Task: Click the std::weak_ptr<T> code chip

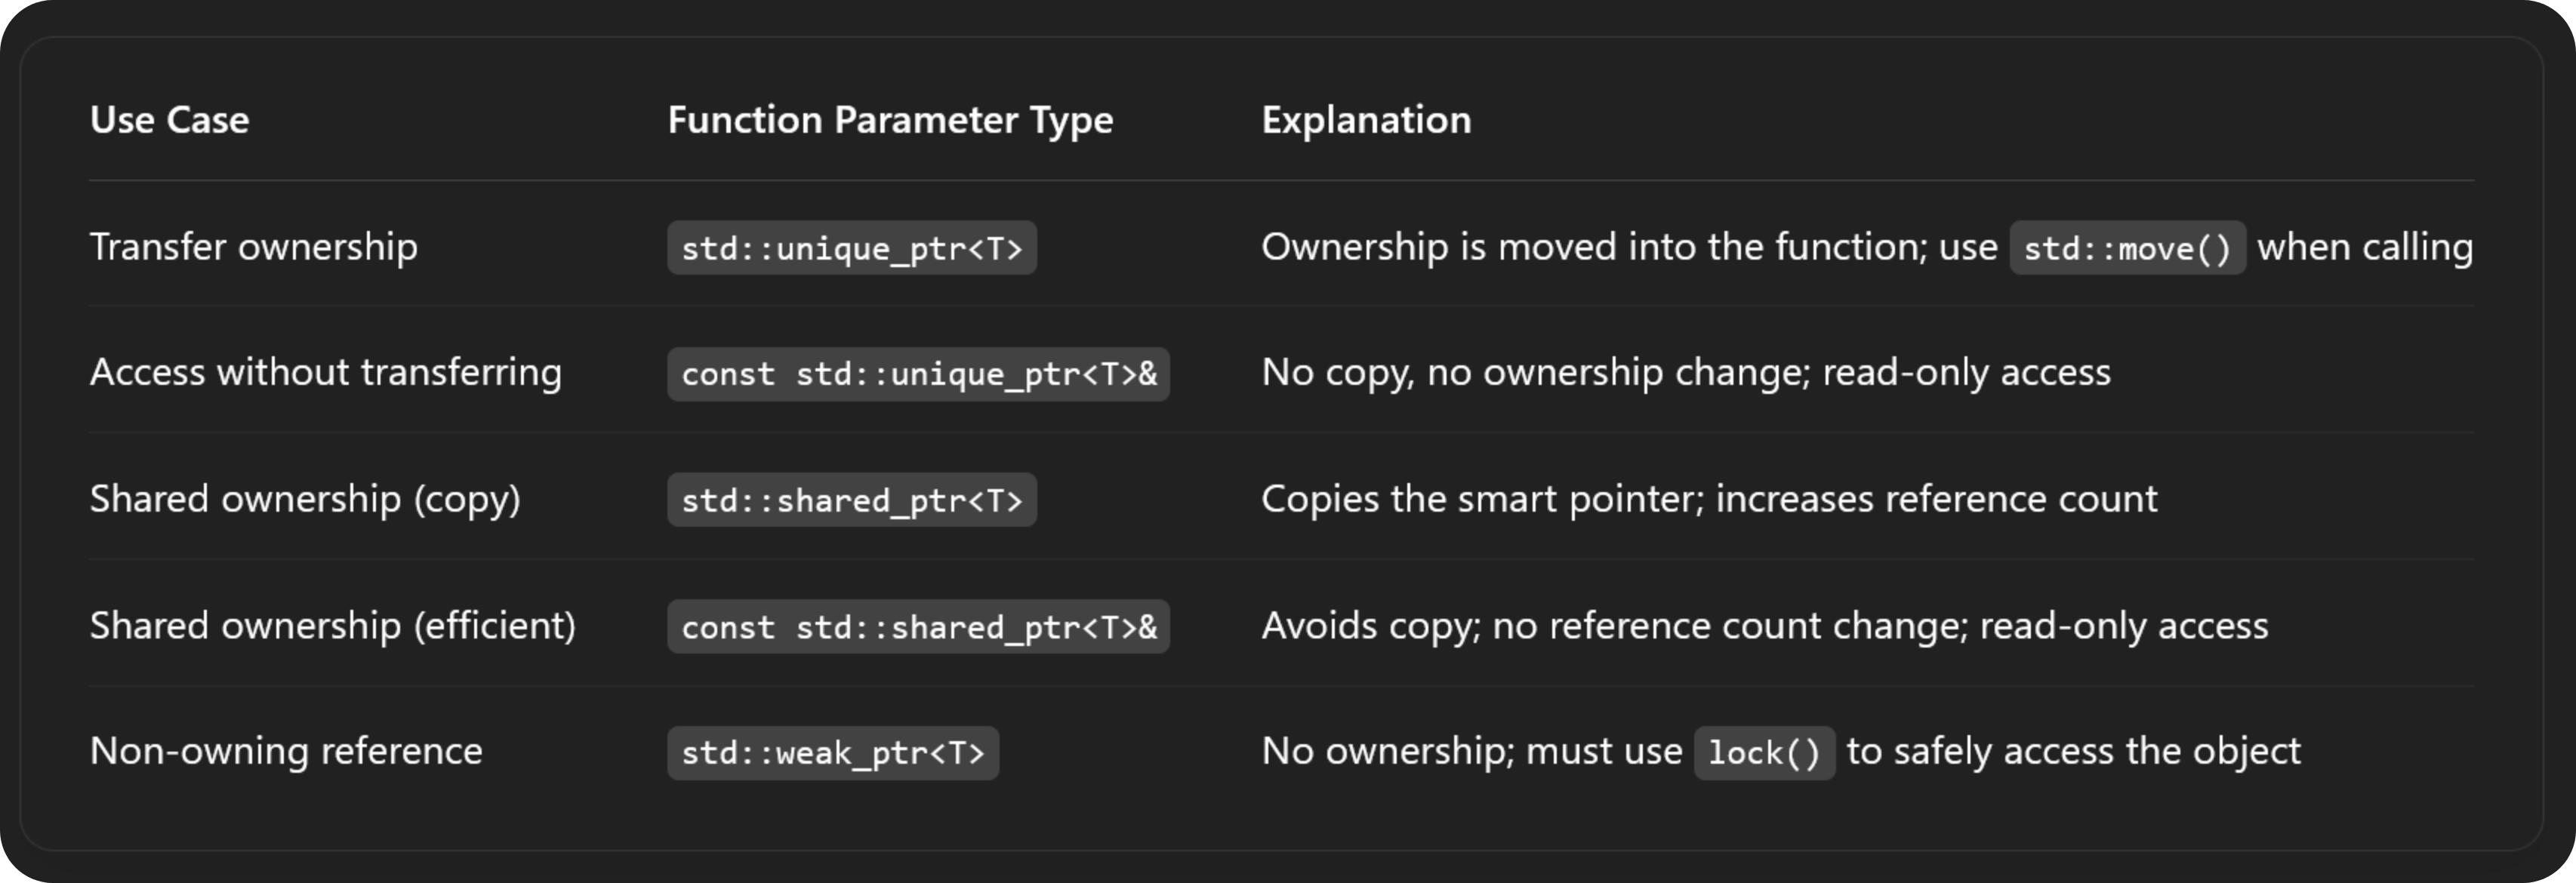Action: 833,753
